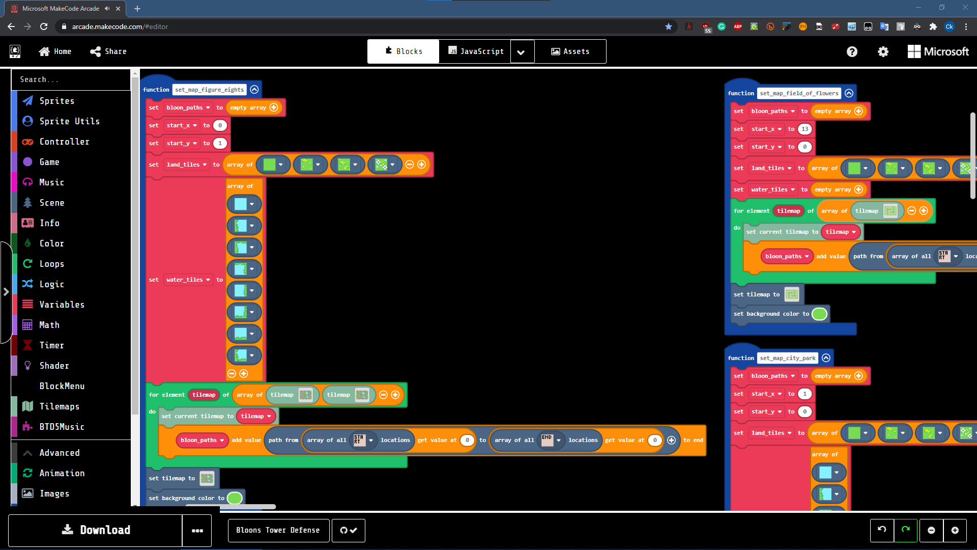
Task: Zoom in on the block workspace
Action: (955, 530)
